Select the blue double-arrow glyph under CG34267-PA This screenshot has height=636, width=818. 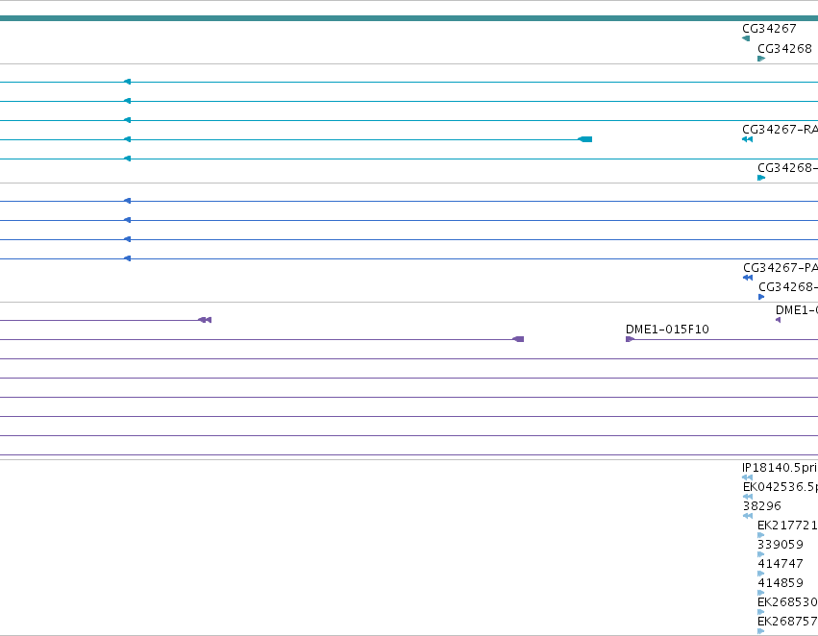(x=748, y=278)
